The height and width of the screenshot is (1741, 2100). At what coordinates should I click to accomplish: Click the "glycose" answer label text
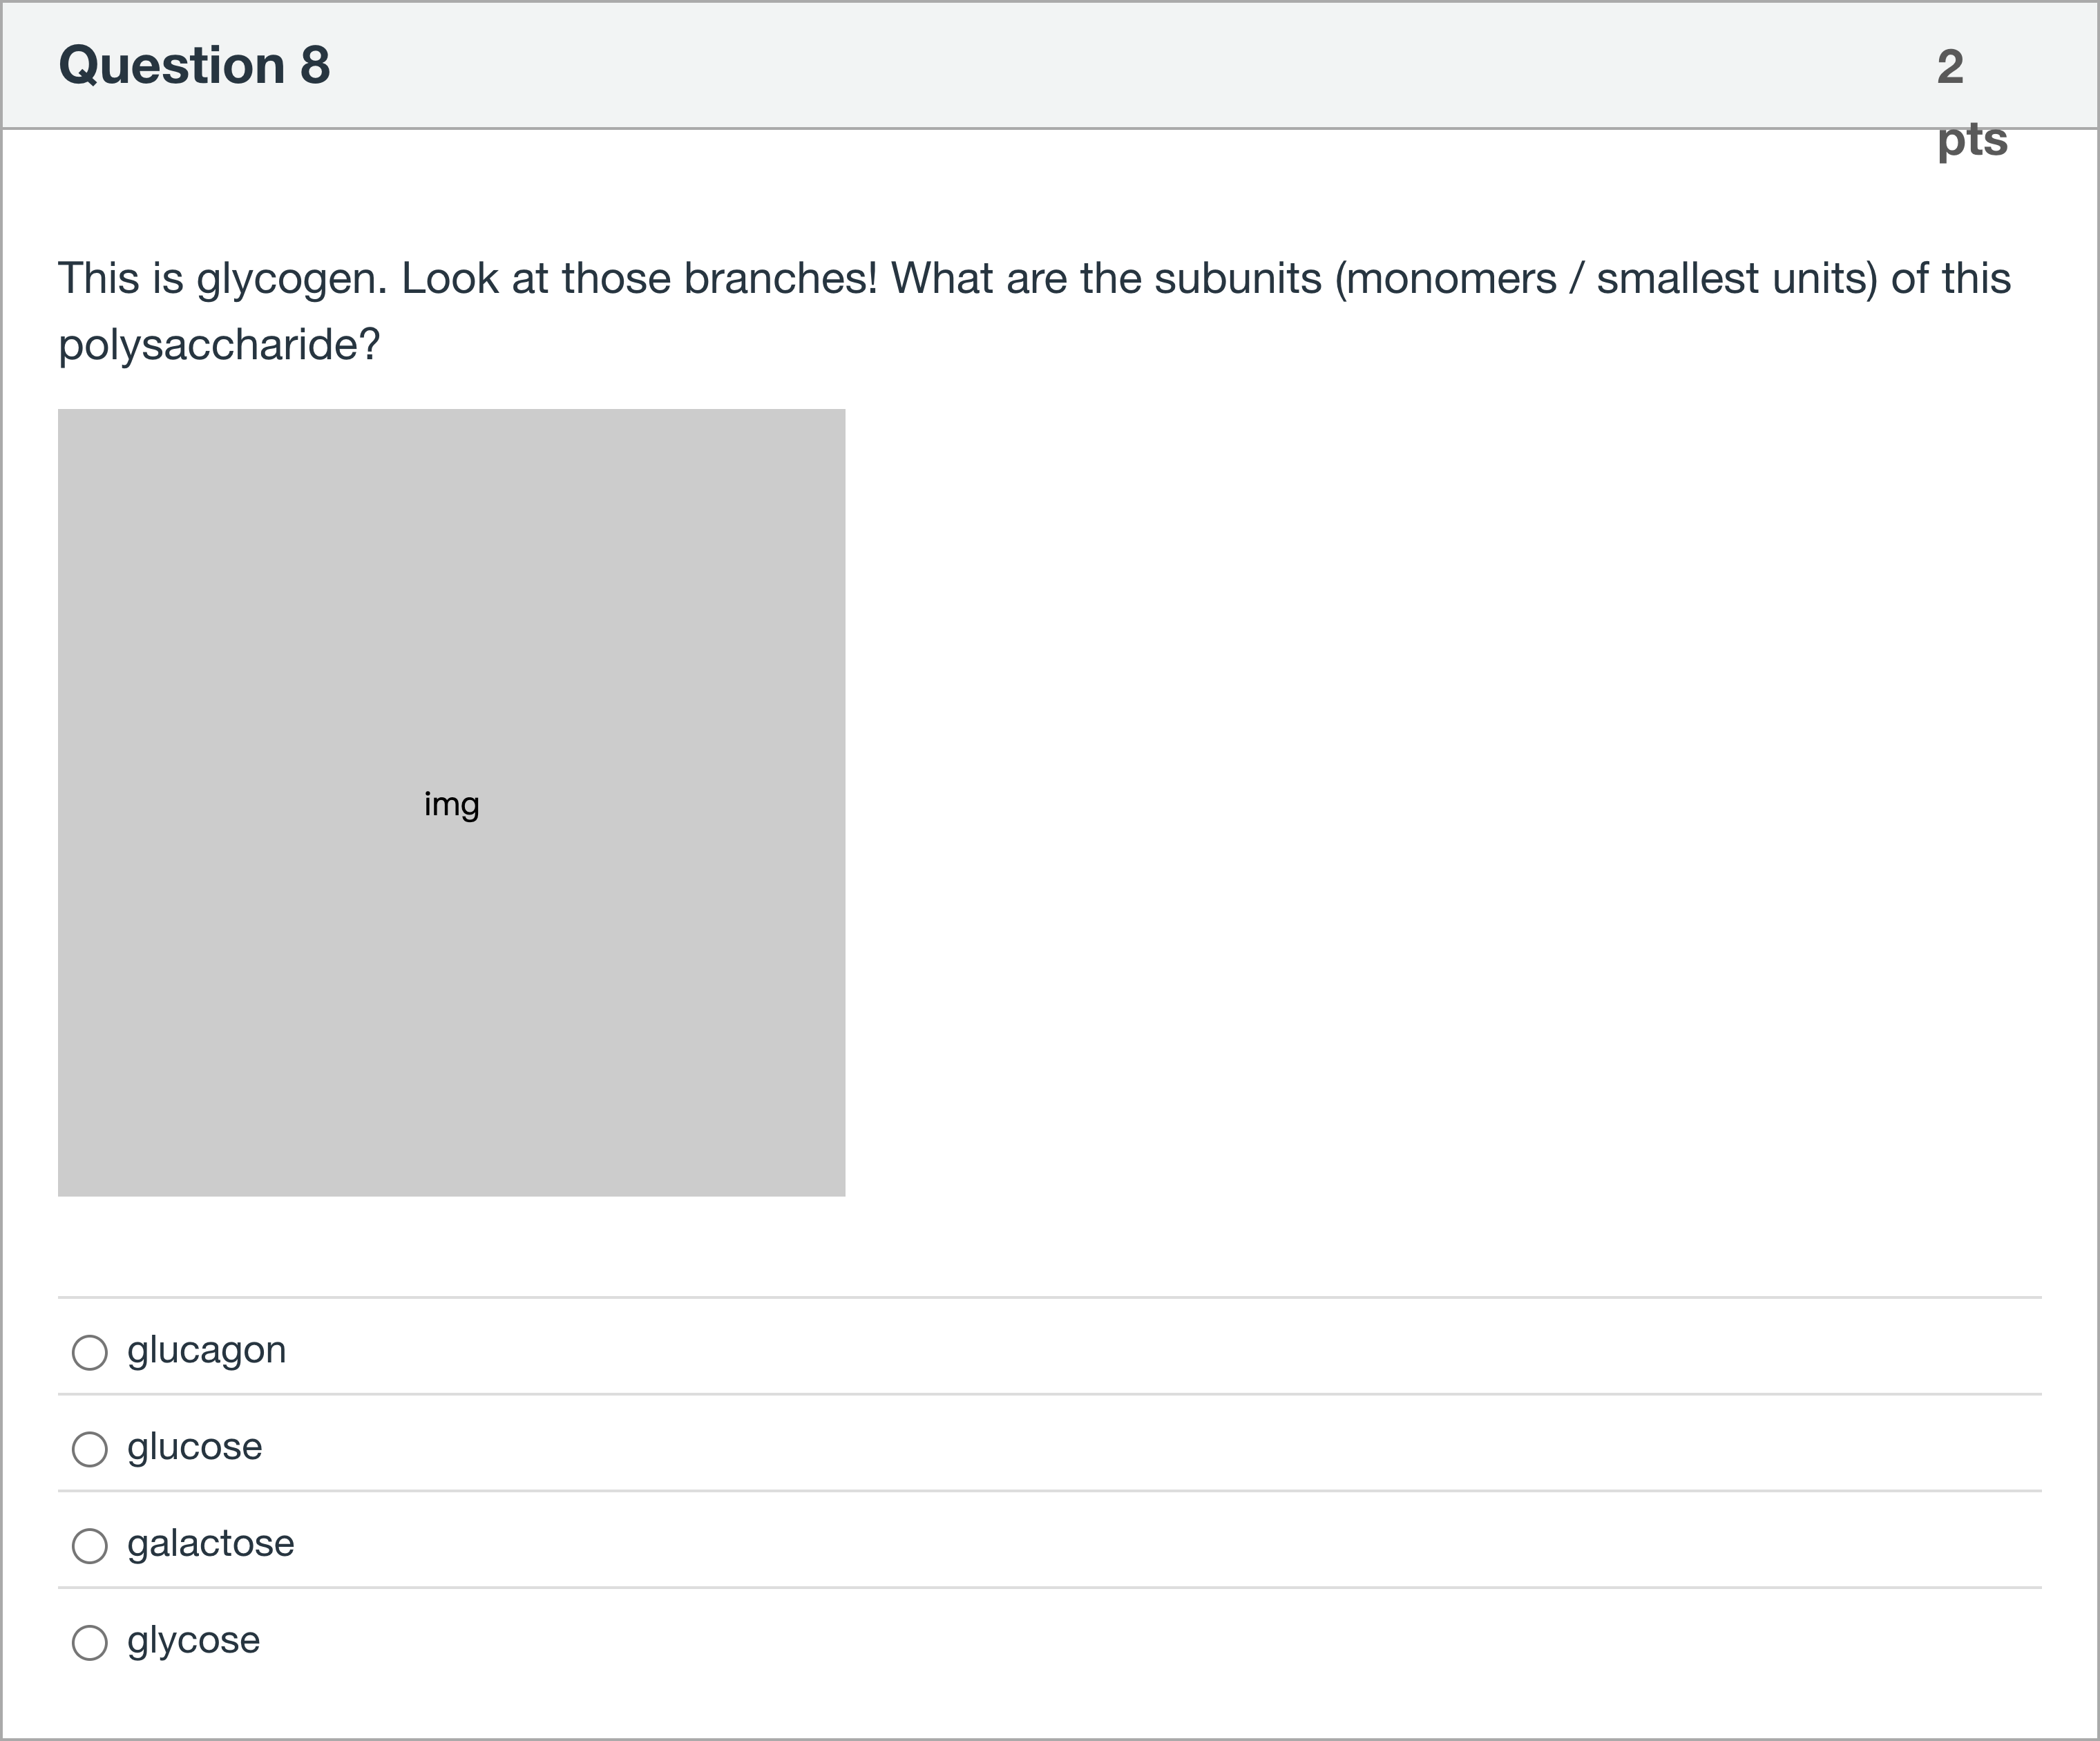pyautogui.click(x=193, y=1640)
